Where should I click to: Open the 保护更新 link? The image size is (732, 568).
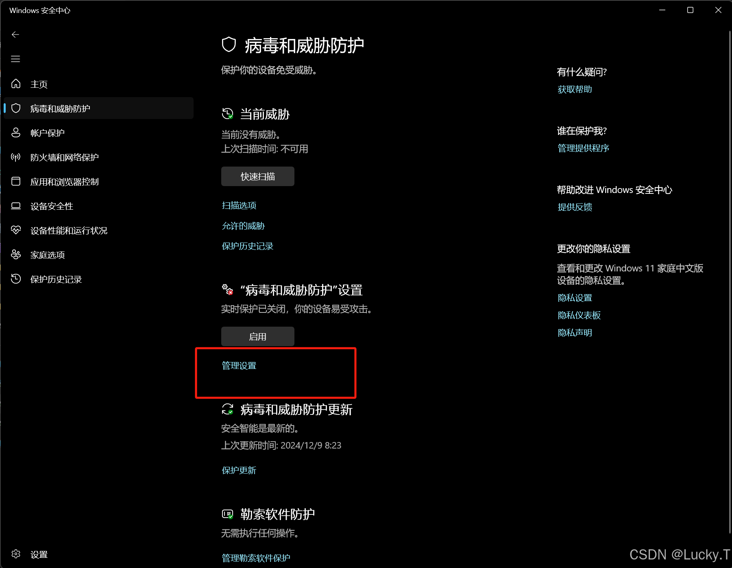(x=239, y=470)
